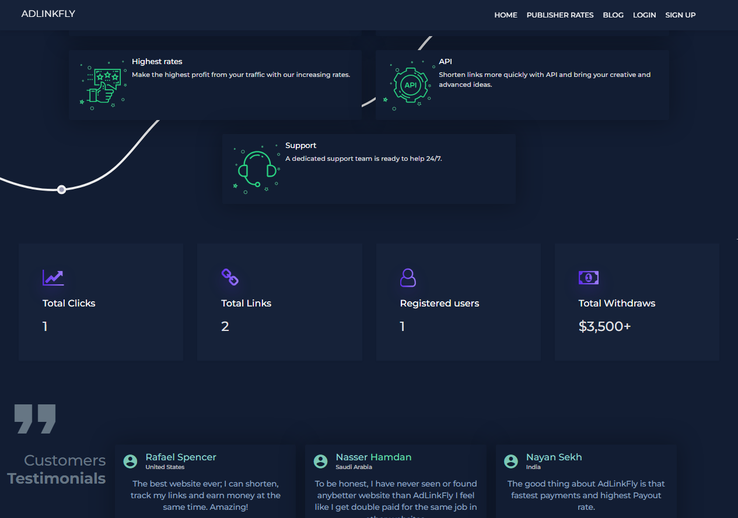
Task: Click Nasser Hamdan's avatar icon
Action: tap(321, 461)
